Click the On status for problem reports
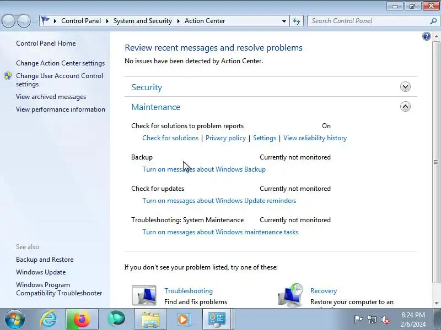This screenshot has width=441, height=330. 326,126
